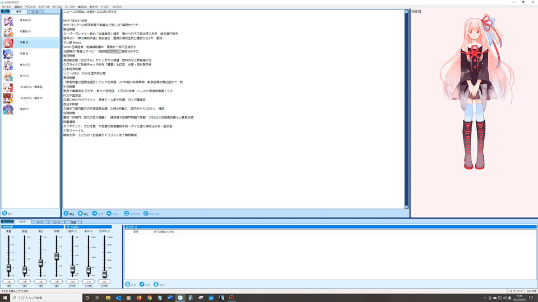The width and height of the screenshot is (538, 302).
Task: Open the テキスト(X) menu
Action: point(30,7)
